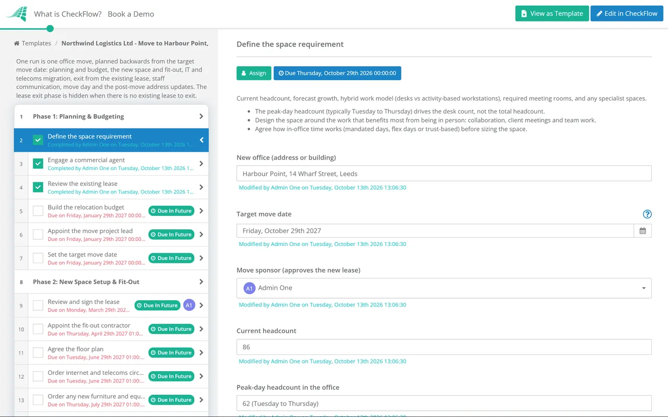Click Due In Future badge for Agree the floor plan

click(x=171, y=353)
